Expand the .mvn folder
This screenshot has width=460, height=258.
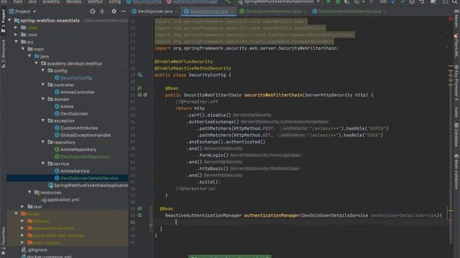[16, 34]
